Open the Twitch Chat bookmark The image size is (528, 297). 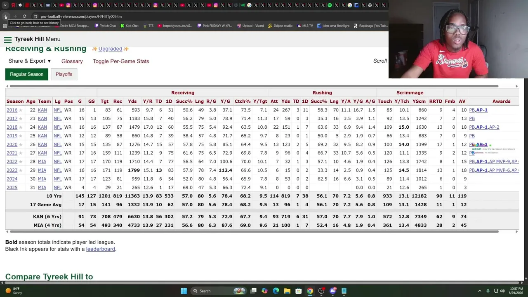[x=105, y=26]
